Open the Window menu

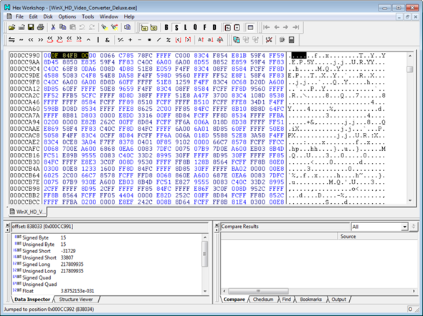tap(109, 16)
